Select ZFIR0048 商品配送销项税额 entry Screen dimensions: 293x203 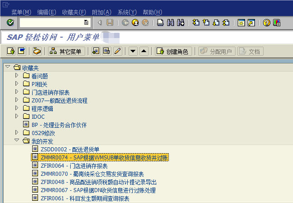[x=98, y=182]
